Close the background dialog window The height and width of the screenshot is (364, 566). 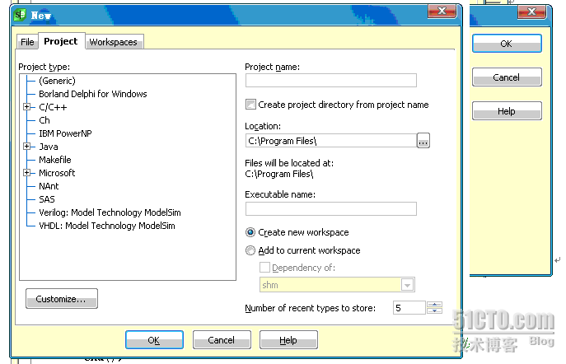(x=531, y=12)
